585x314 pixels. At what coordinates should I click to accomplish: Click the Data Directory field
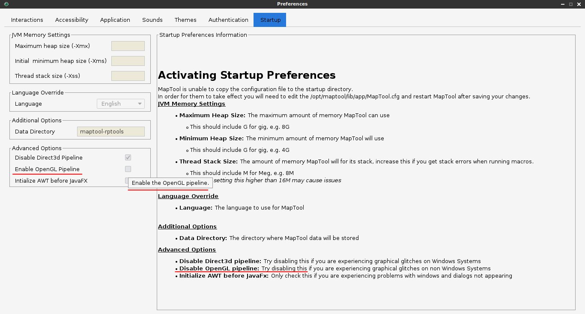(110, 131)
